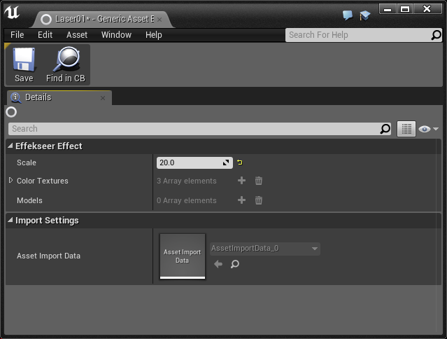Viewport: 447px width, 339px height.
Task: Add element to Models array
Action: click(x=241, y=200)
